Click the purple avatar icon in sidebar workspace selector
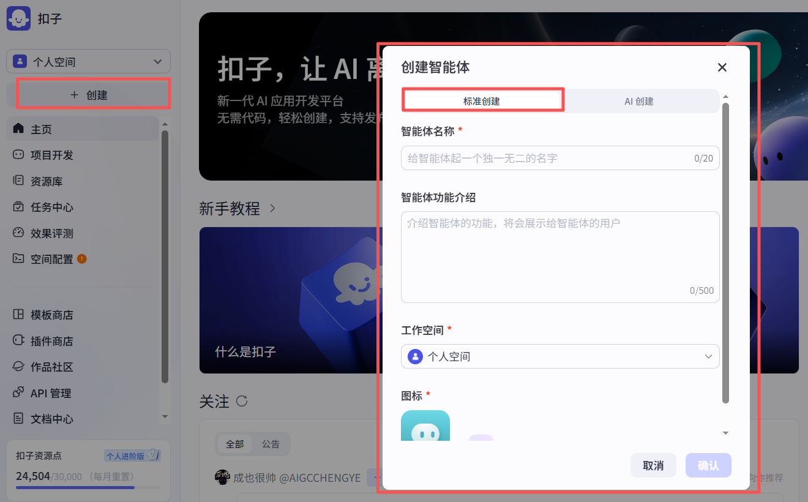 tap(20, 61)
